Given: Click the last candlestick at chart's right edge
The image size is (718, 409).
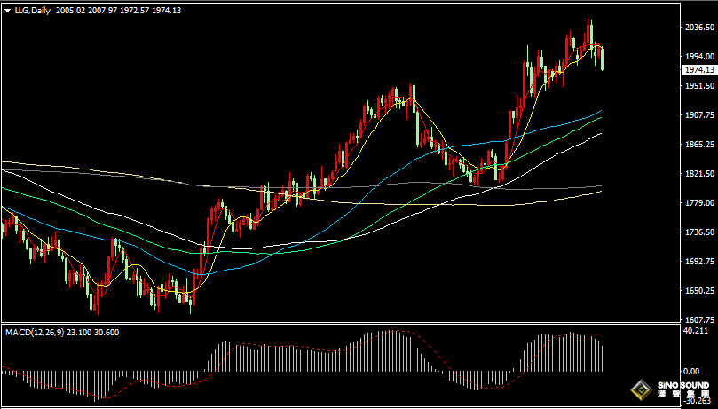Looking at the screenshot, I should 603,59.
